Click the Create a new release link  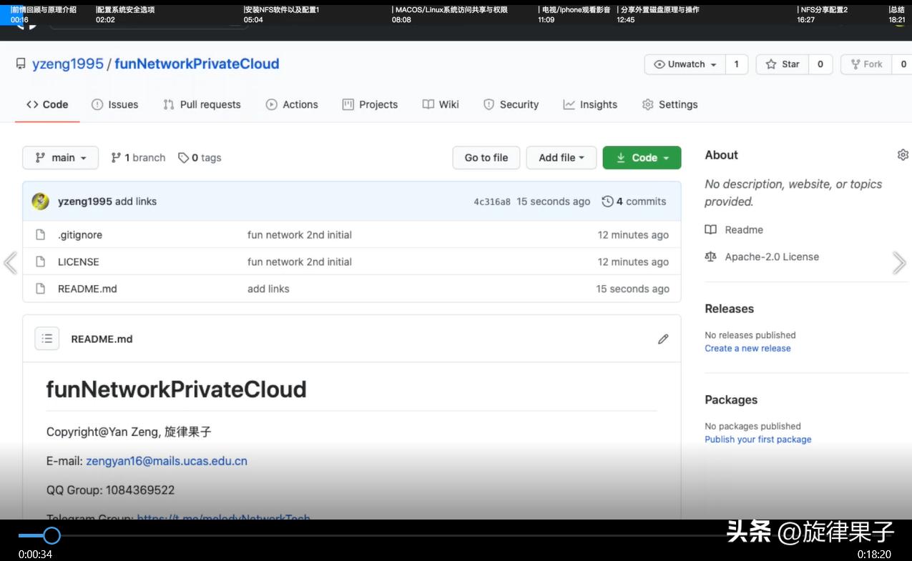[x=747, y=349]
